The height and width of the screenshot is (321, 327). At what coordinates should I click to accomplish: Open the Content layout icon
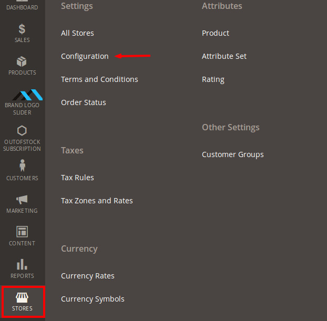[x=22, y=232]
